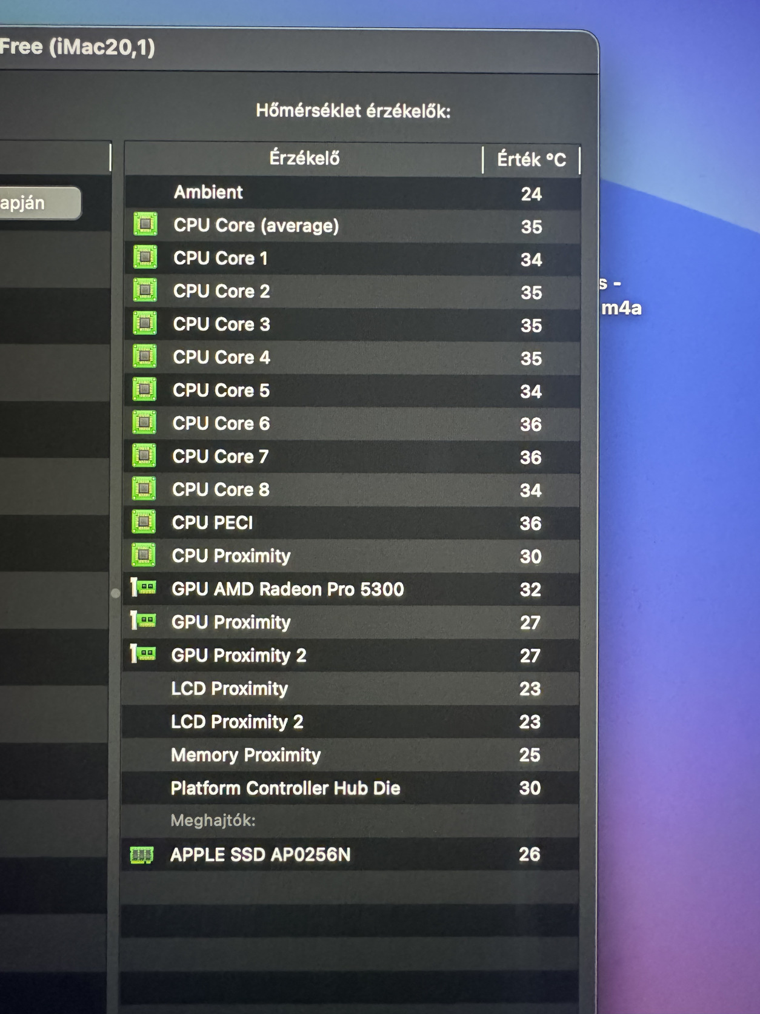Click the Ambient temperature value 24
The image size is (760, 1014).
(532, 194)
